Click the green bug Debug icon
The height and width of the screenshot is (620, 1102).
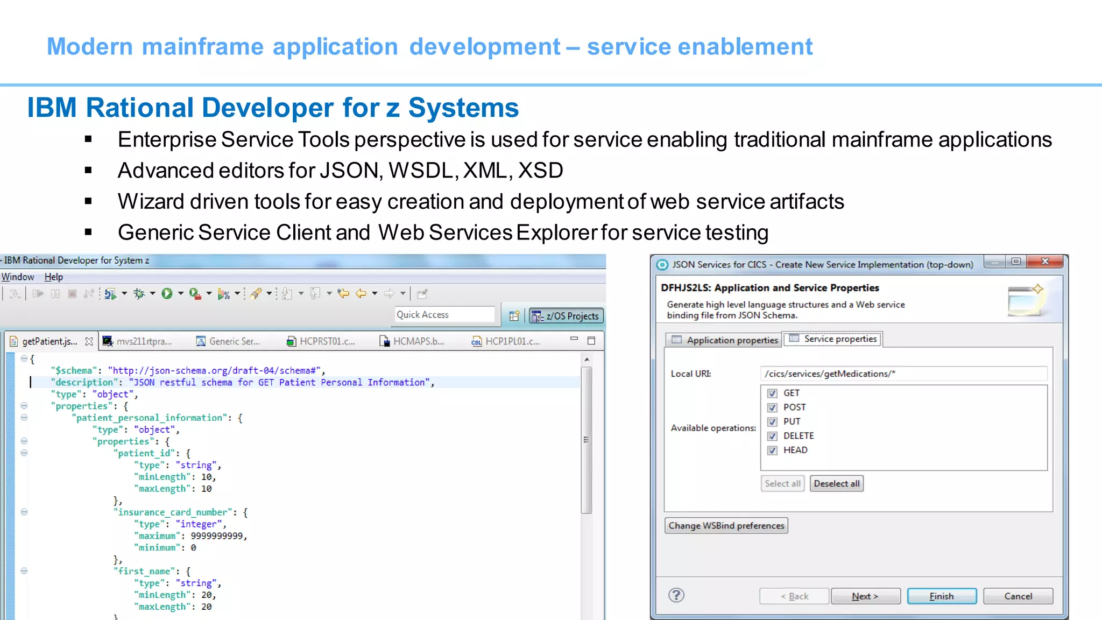click(139, 294)
